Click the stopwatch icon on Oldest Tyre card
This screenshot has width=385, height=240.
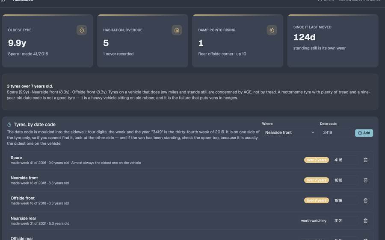point(82,30)
